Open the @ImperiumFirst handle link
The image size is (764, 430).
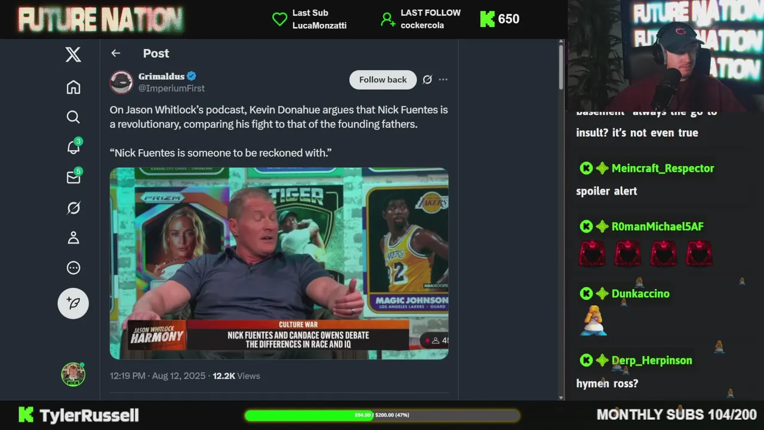171,88
